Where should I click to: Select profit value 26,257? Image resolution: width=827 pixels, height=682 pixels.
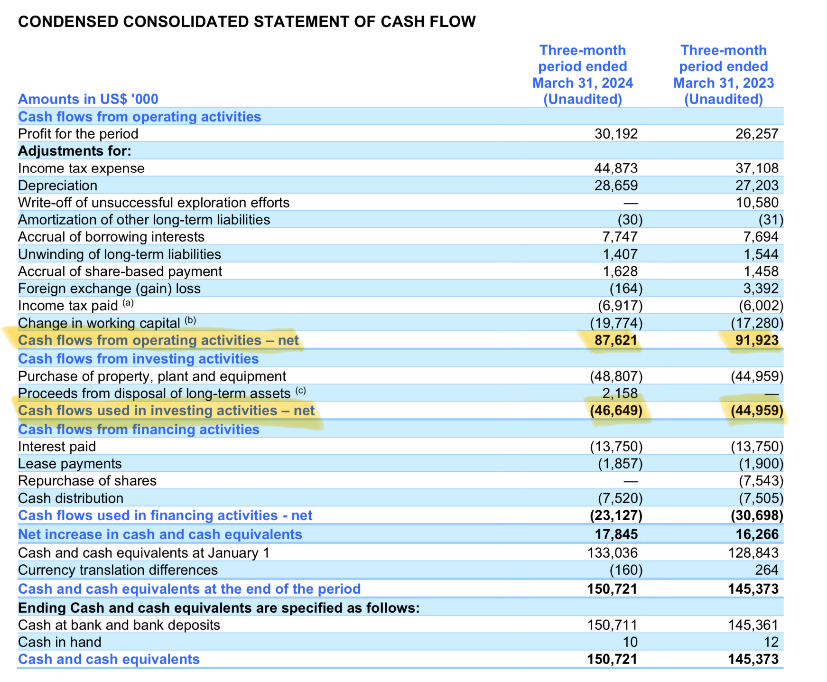pyautogui.click(x=757, y=134)
